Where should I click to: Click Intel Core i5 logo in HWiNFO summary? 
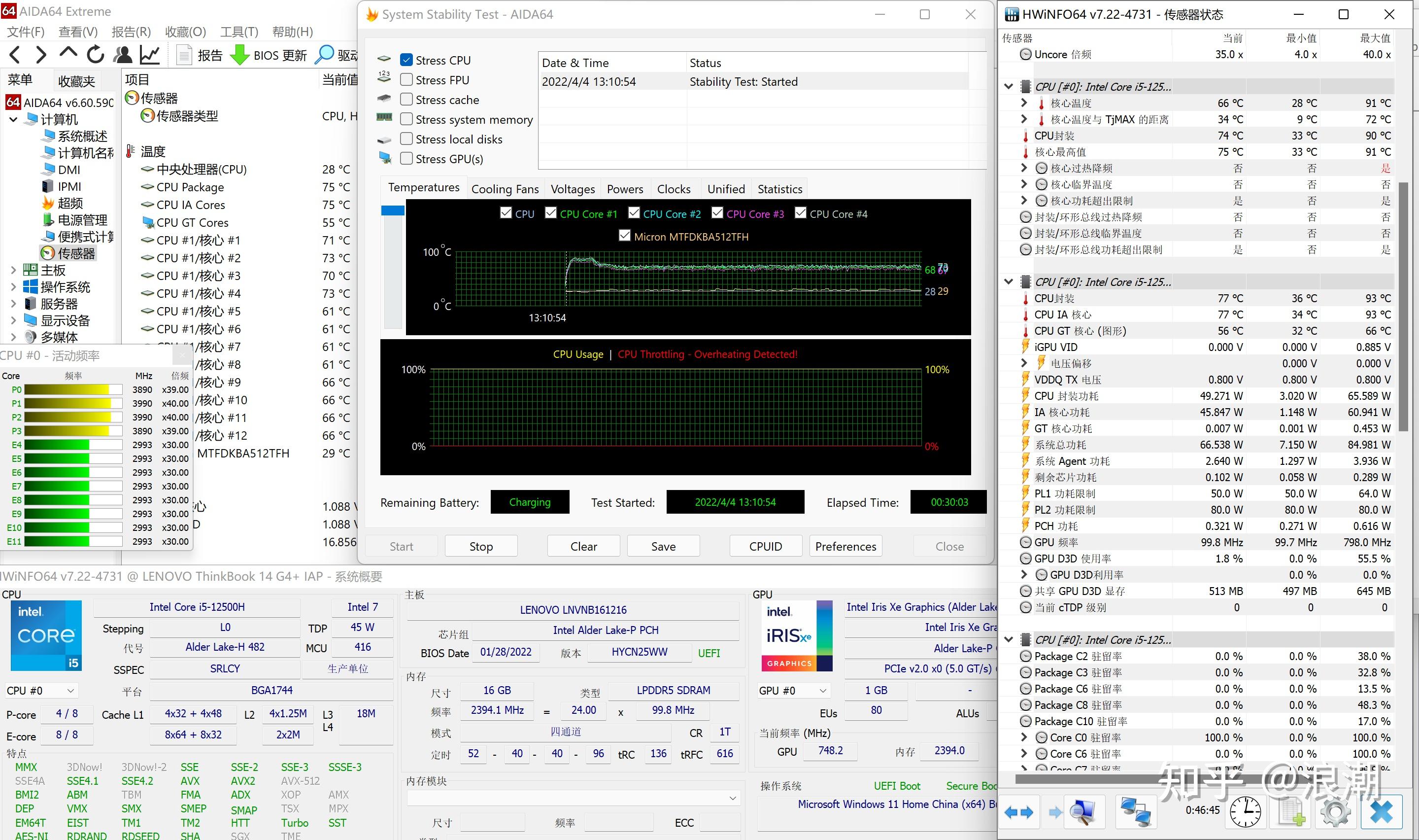[x=46, y=635]
